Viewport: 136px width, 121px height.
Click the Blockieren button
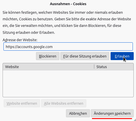point(48,56)
